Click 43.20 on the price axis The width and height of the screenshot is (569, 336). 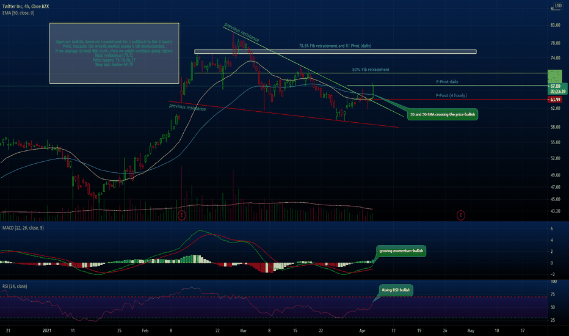(x=555, y=211)
